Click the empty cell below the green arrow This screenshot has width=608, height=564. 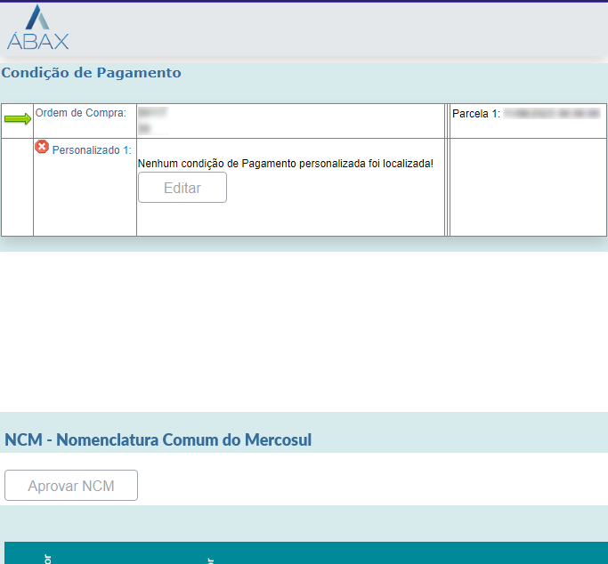click(17, 187)
